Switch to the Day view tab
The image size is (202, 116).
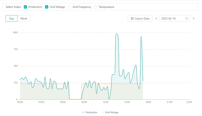pyautogui.click(x=11, y=19)
